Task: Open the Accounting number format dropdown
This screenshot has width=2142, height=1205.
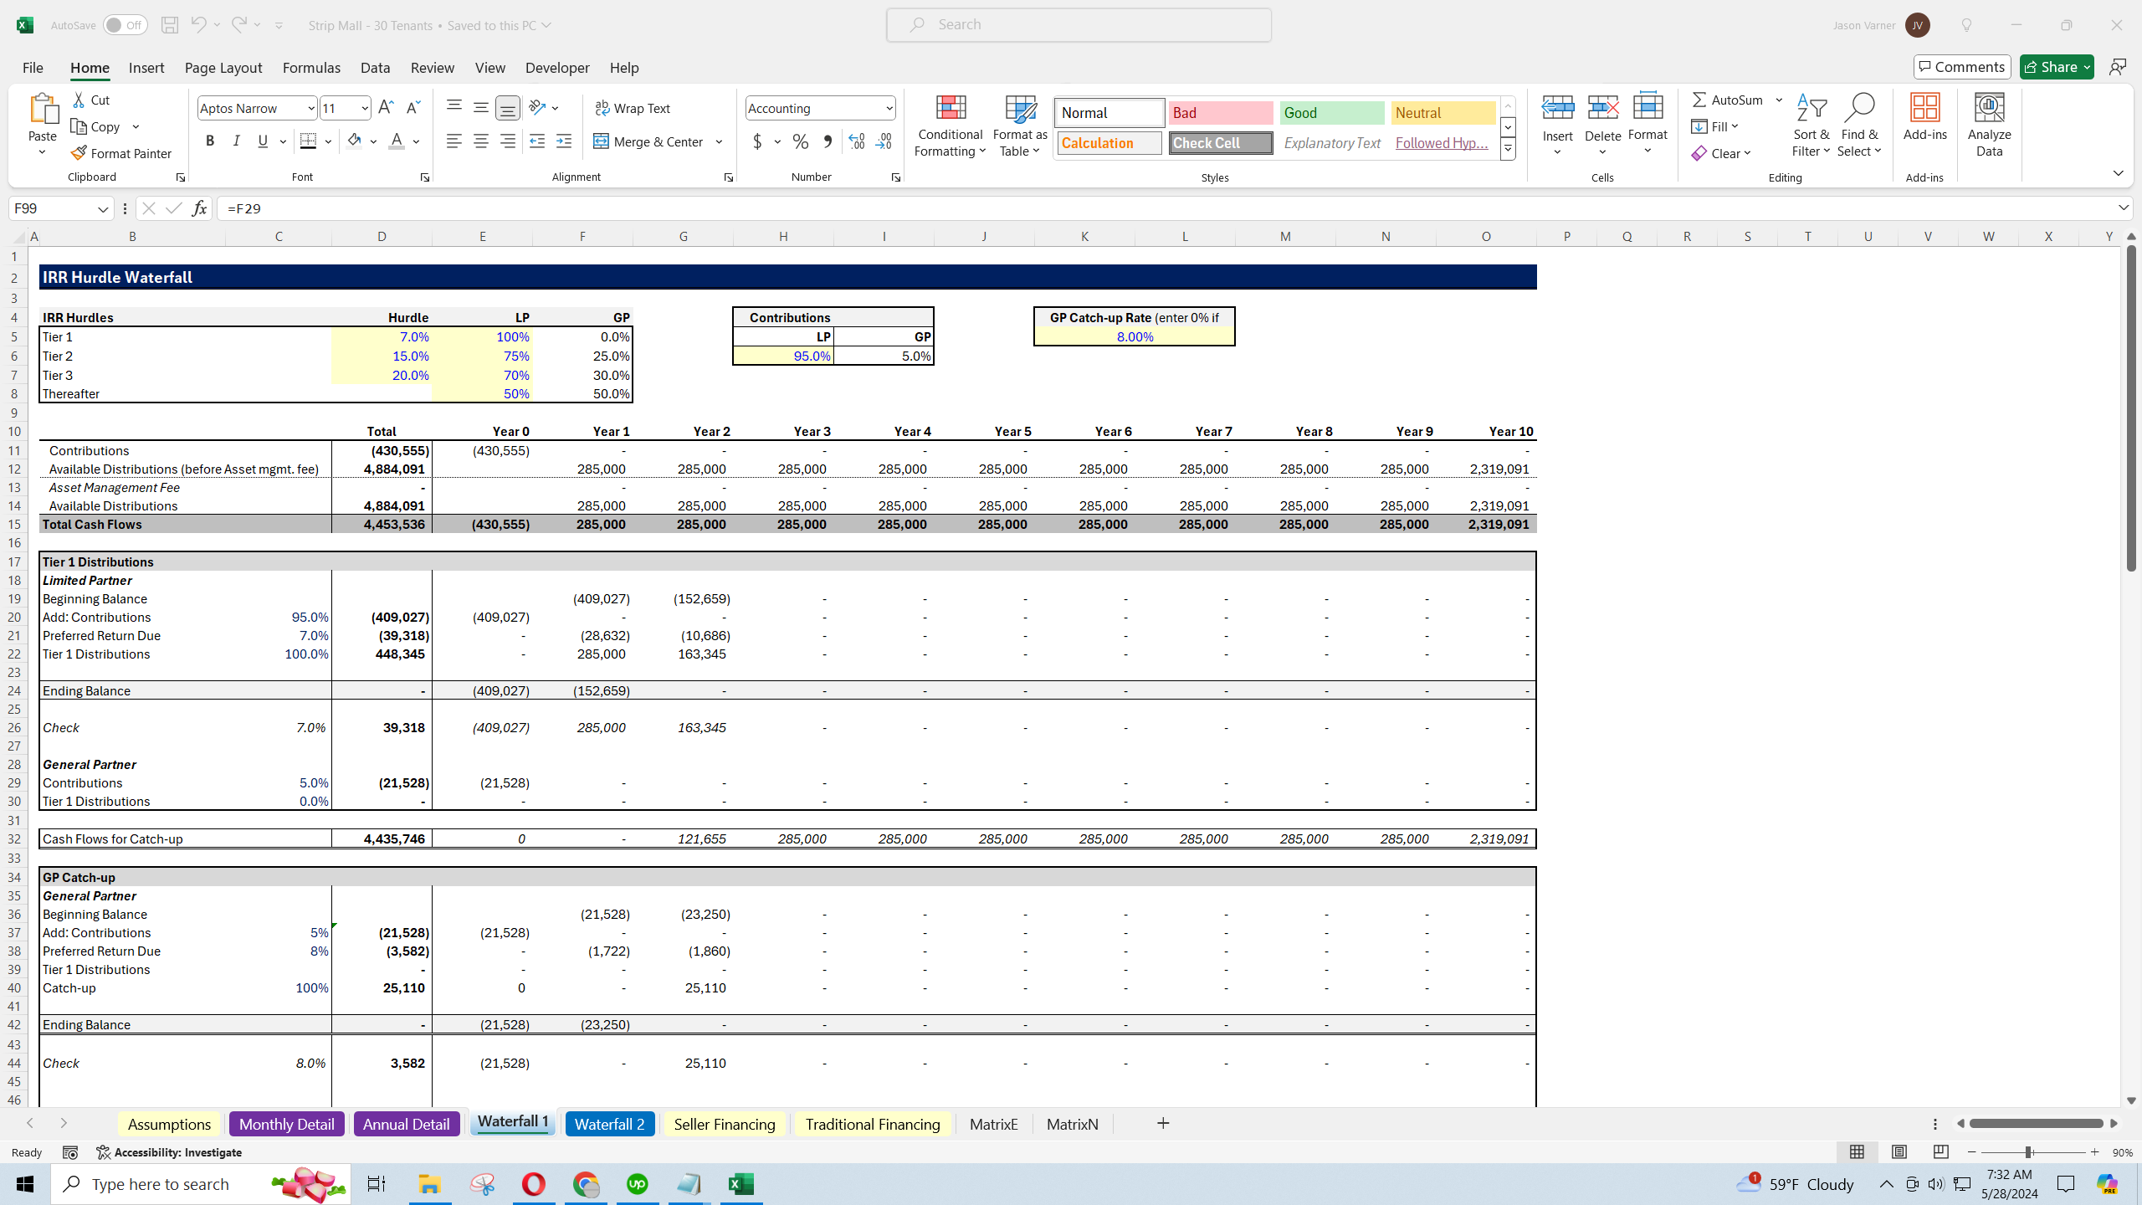Action: tap(889, 108)
